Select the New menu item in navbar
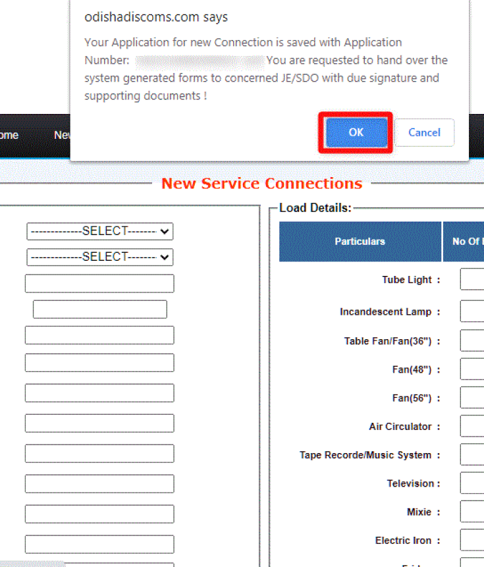This screenshot has width=484, height=567. [62, 135]
